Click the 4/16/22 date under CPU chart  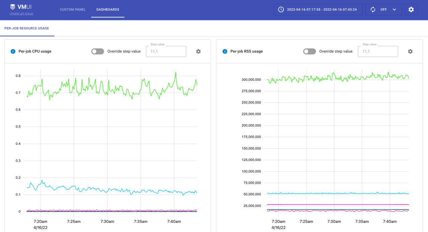click(40, 228)
